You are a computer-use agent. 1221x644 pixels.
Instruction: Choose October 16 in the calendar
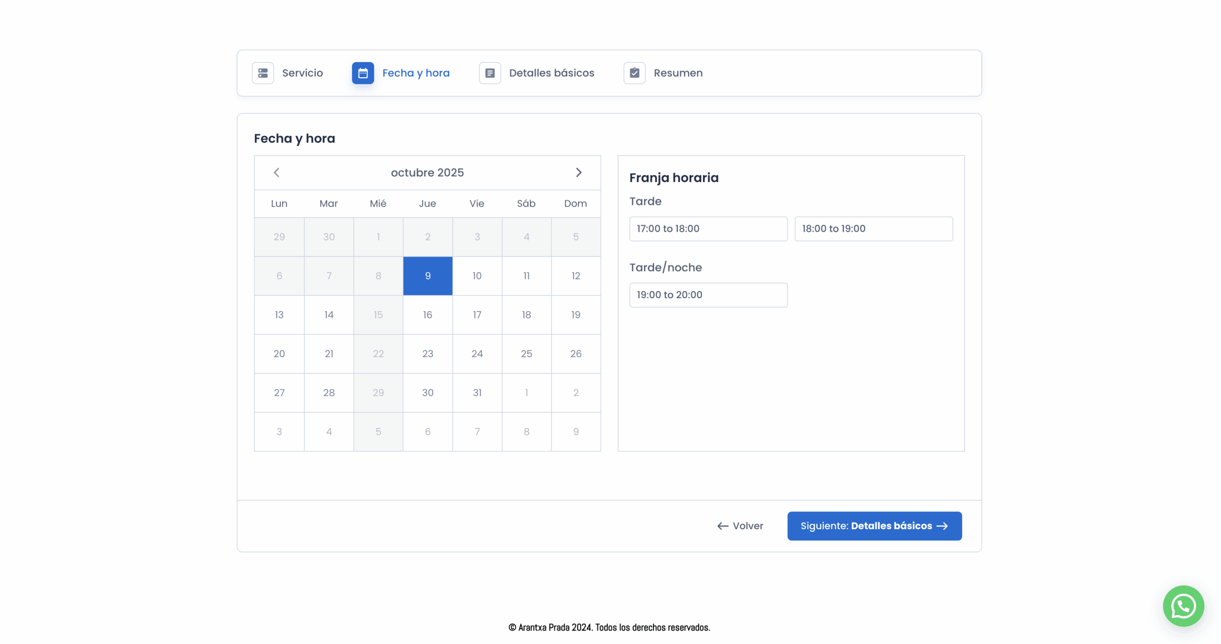point(427,315)
